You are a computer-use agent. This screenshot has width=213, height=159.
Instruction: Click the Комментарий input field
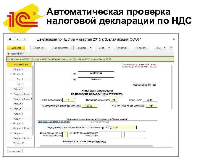coord(97,151)
